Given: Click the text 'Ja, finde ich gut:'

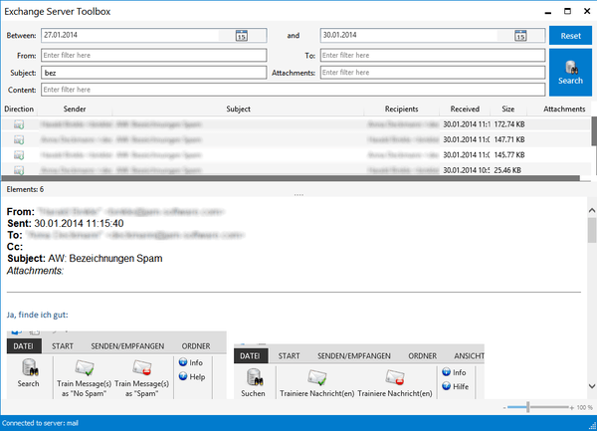Looking at the screenshot, I should (x=38, y=315).
